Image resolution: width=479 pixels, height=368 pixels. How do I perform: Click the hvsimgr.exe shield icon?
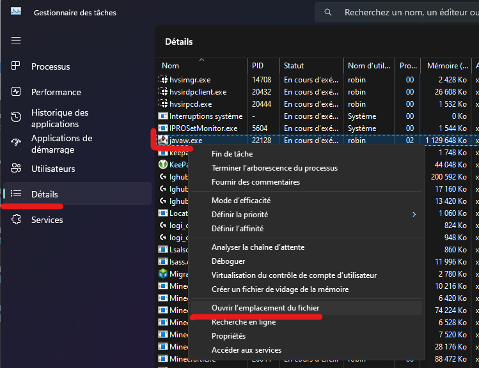(x=163, y=79)
